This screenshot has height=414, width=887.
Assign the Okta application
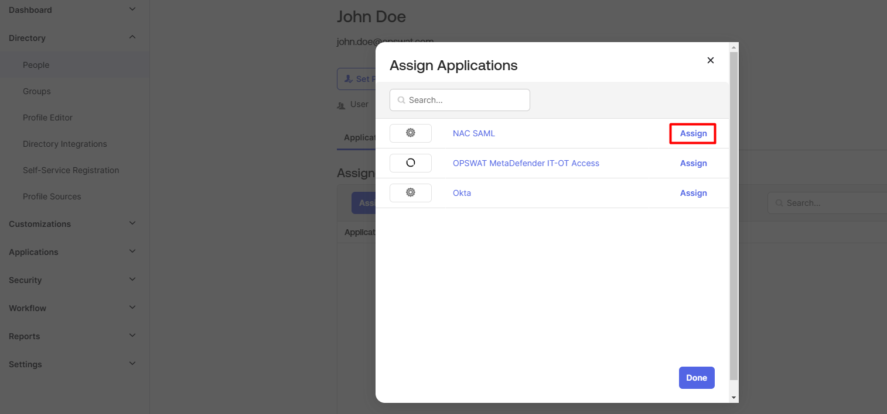click(693, 193)
